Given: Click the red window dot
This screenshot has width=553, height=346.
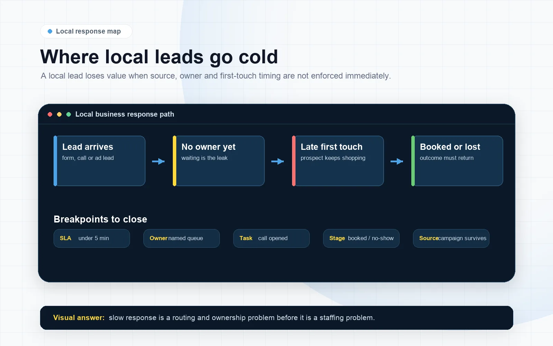Looking at the screenshot, I should pyautogui.click(x=50, y=114).
